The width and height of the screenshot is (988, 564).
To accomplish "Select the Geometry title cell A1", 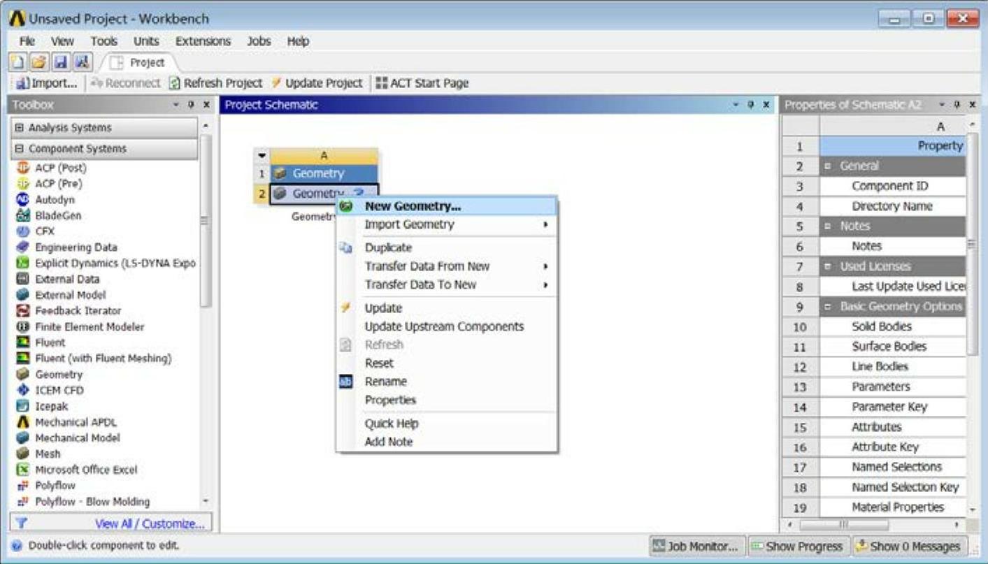I will coord(324,173).
